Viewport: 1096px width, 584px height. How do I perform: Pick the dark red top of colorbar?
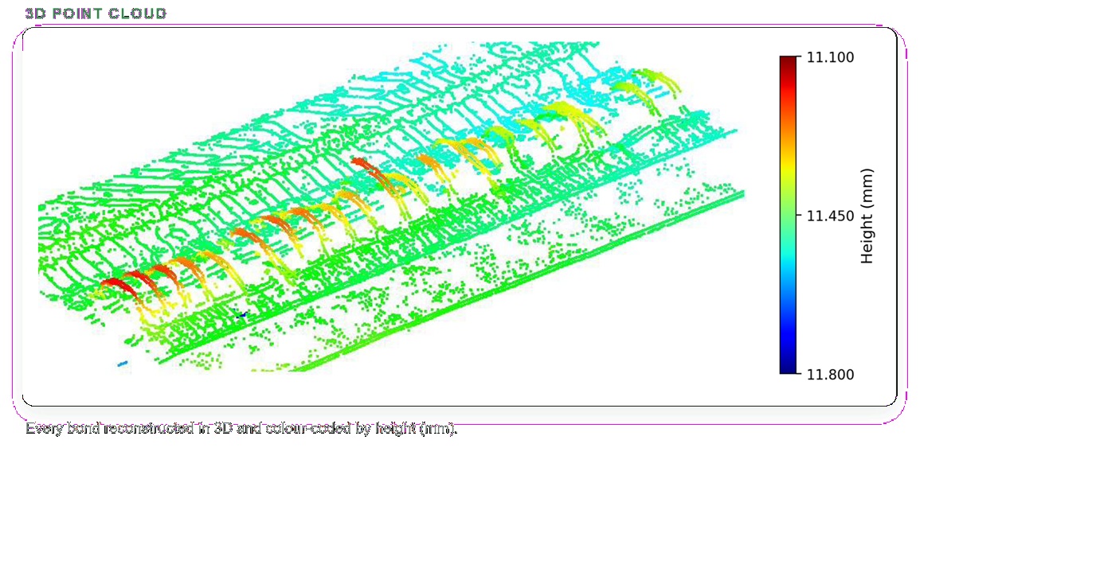788,62
